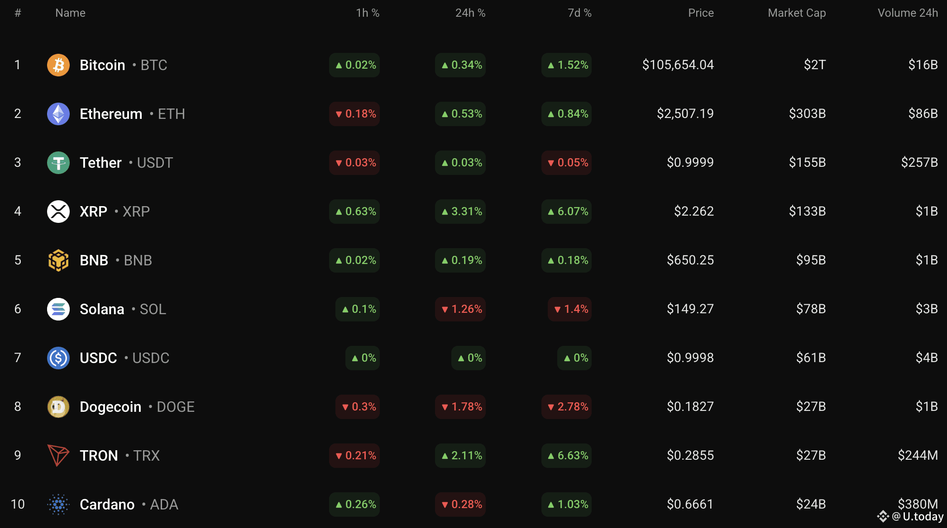Image resolution: width=947 pixels, height=528 pixels.
Task: Click the Ethereum diamond logo icon
Action: tap(58, 114)
